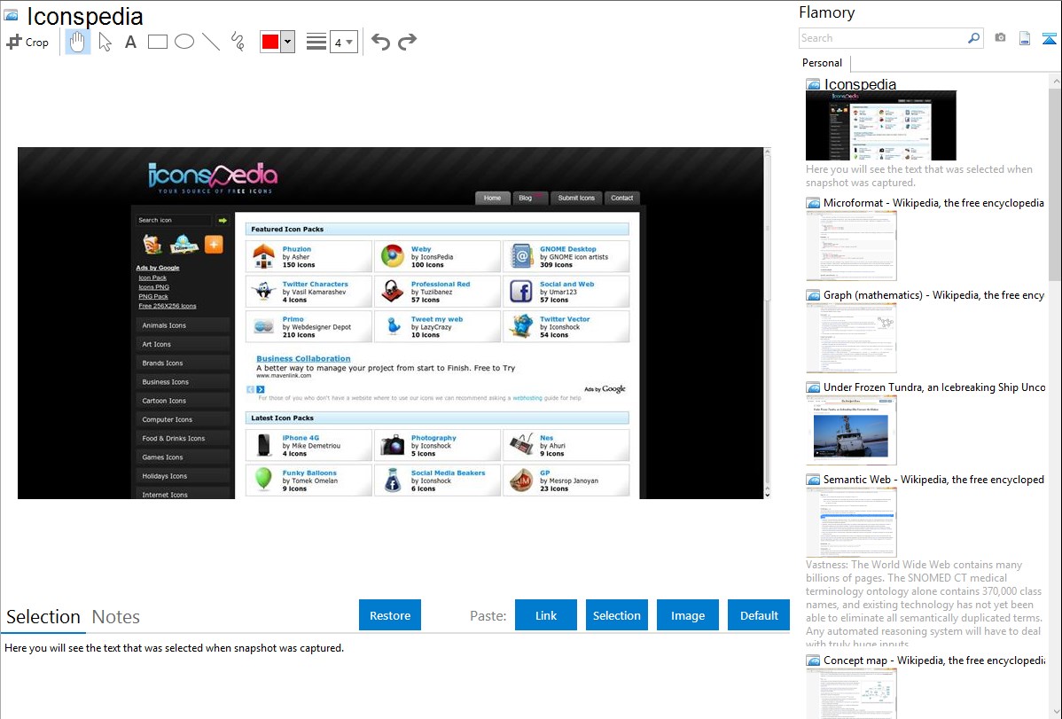
Task: Click the Tweet my web bird icon
Action: coord(392,326)
